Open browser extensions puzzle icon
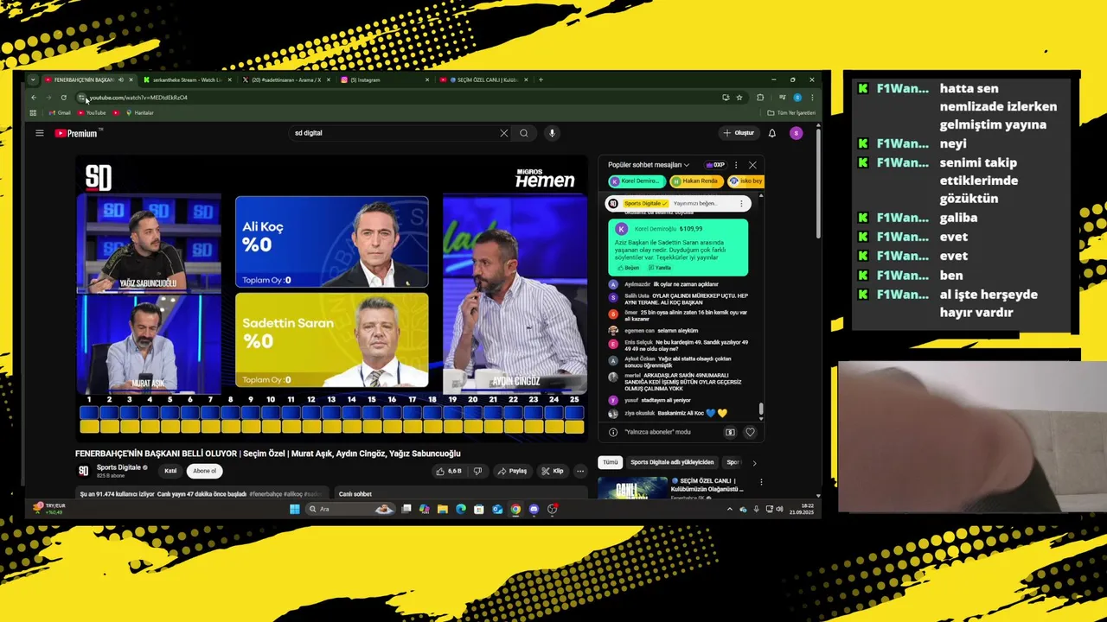Viewport: 1107px width, 622px height. (x=760, y=98)
